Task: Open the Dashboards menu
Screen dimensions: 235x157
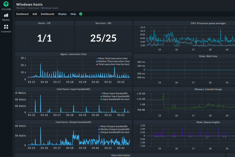Action: [48, 14]
